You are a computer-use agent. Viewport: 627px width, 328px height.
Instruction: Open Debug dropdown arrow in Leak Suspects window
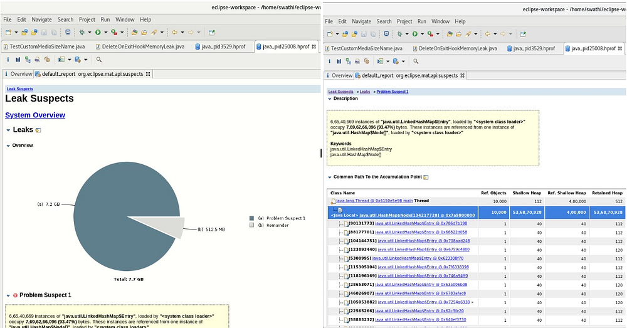click(x=90, y=33)
